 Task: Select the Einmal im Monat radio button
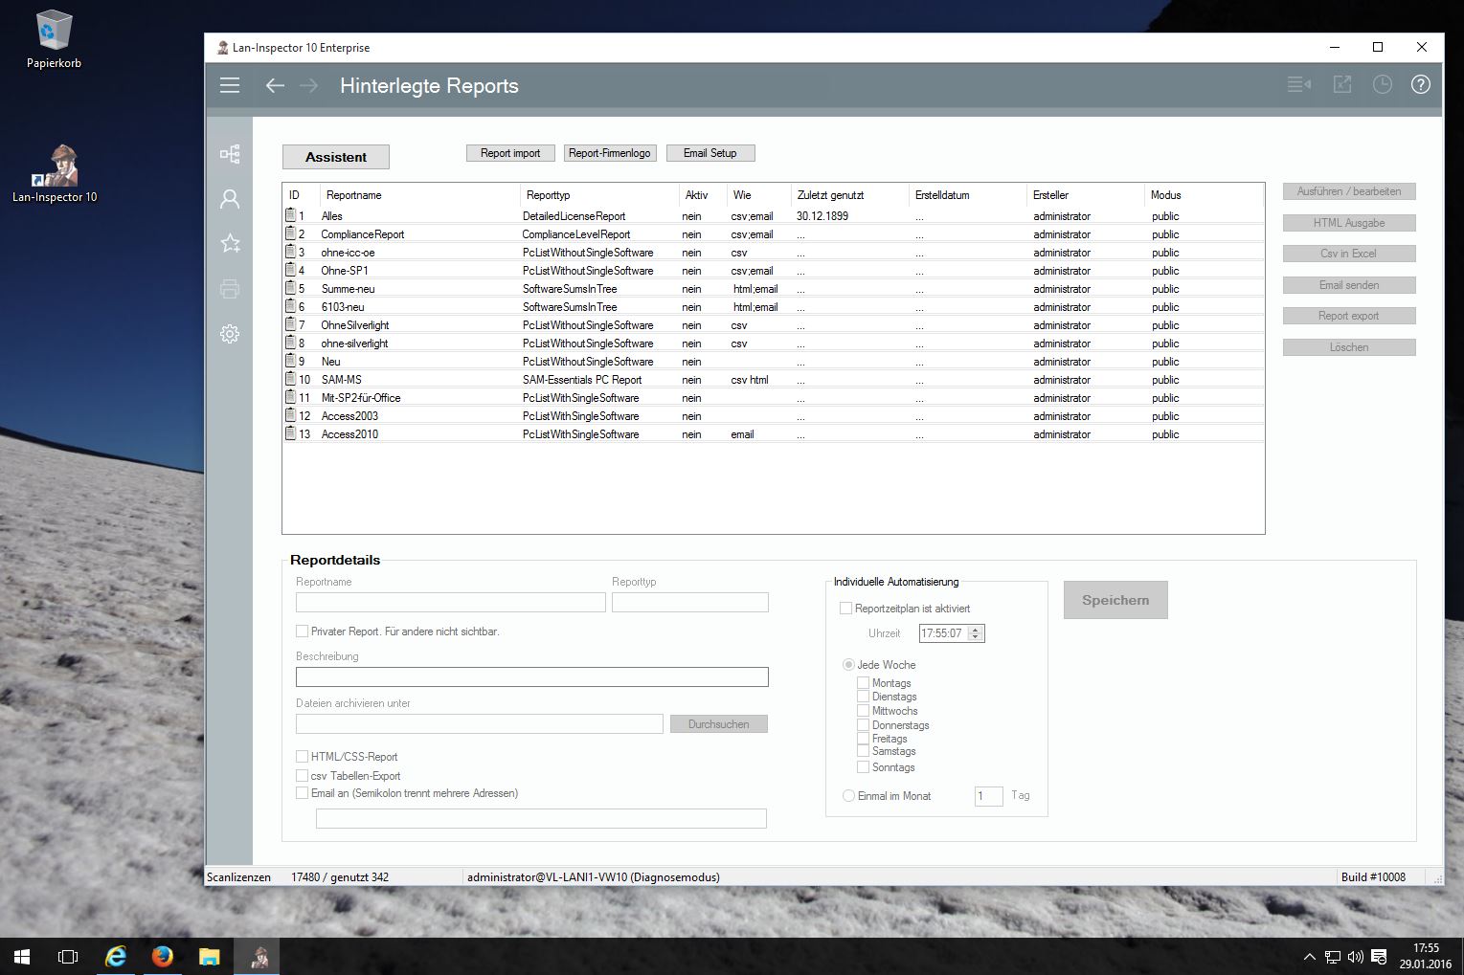click(x=848, y=796)
